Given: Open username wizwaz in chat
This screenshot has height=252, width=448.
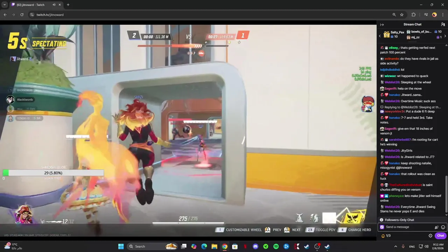Looking at the screenshot, I should pos(390,76).
